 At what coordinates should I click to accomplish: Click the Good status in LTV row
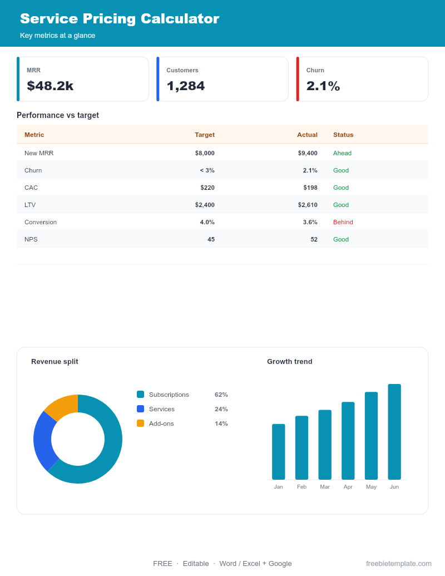coord(341,205)
